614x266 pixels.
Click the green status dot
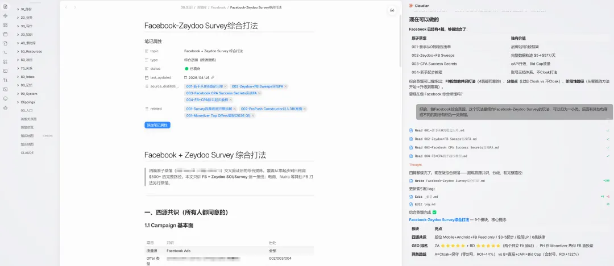pos(187,69)
